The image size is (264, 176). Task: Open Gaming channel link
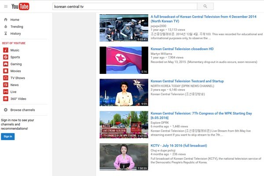(16, 64)
